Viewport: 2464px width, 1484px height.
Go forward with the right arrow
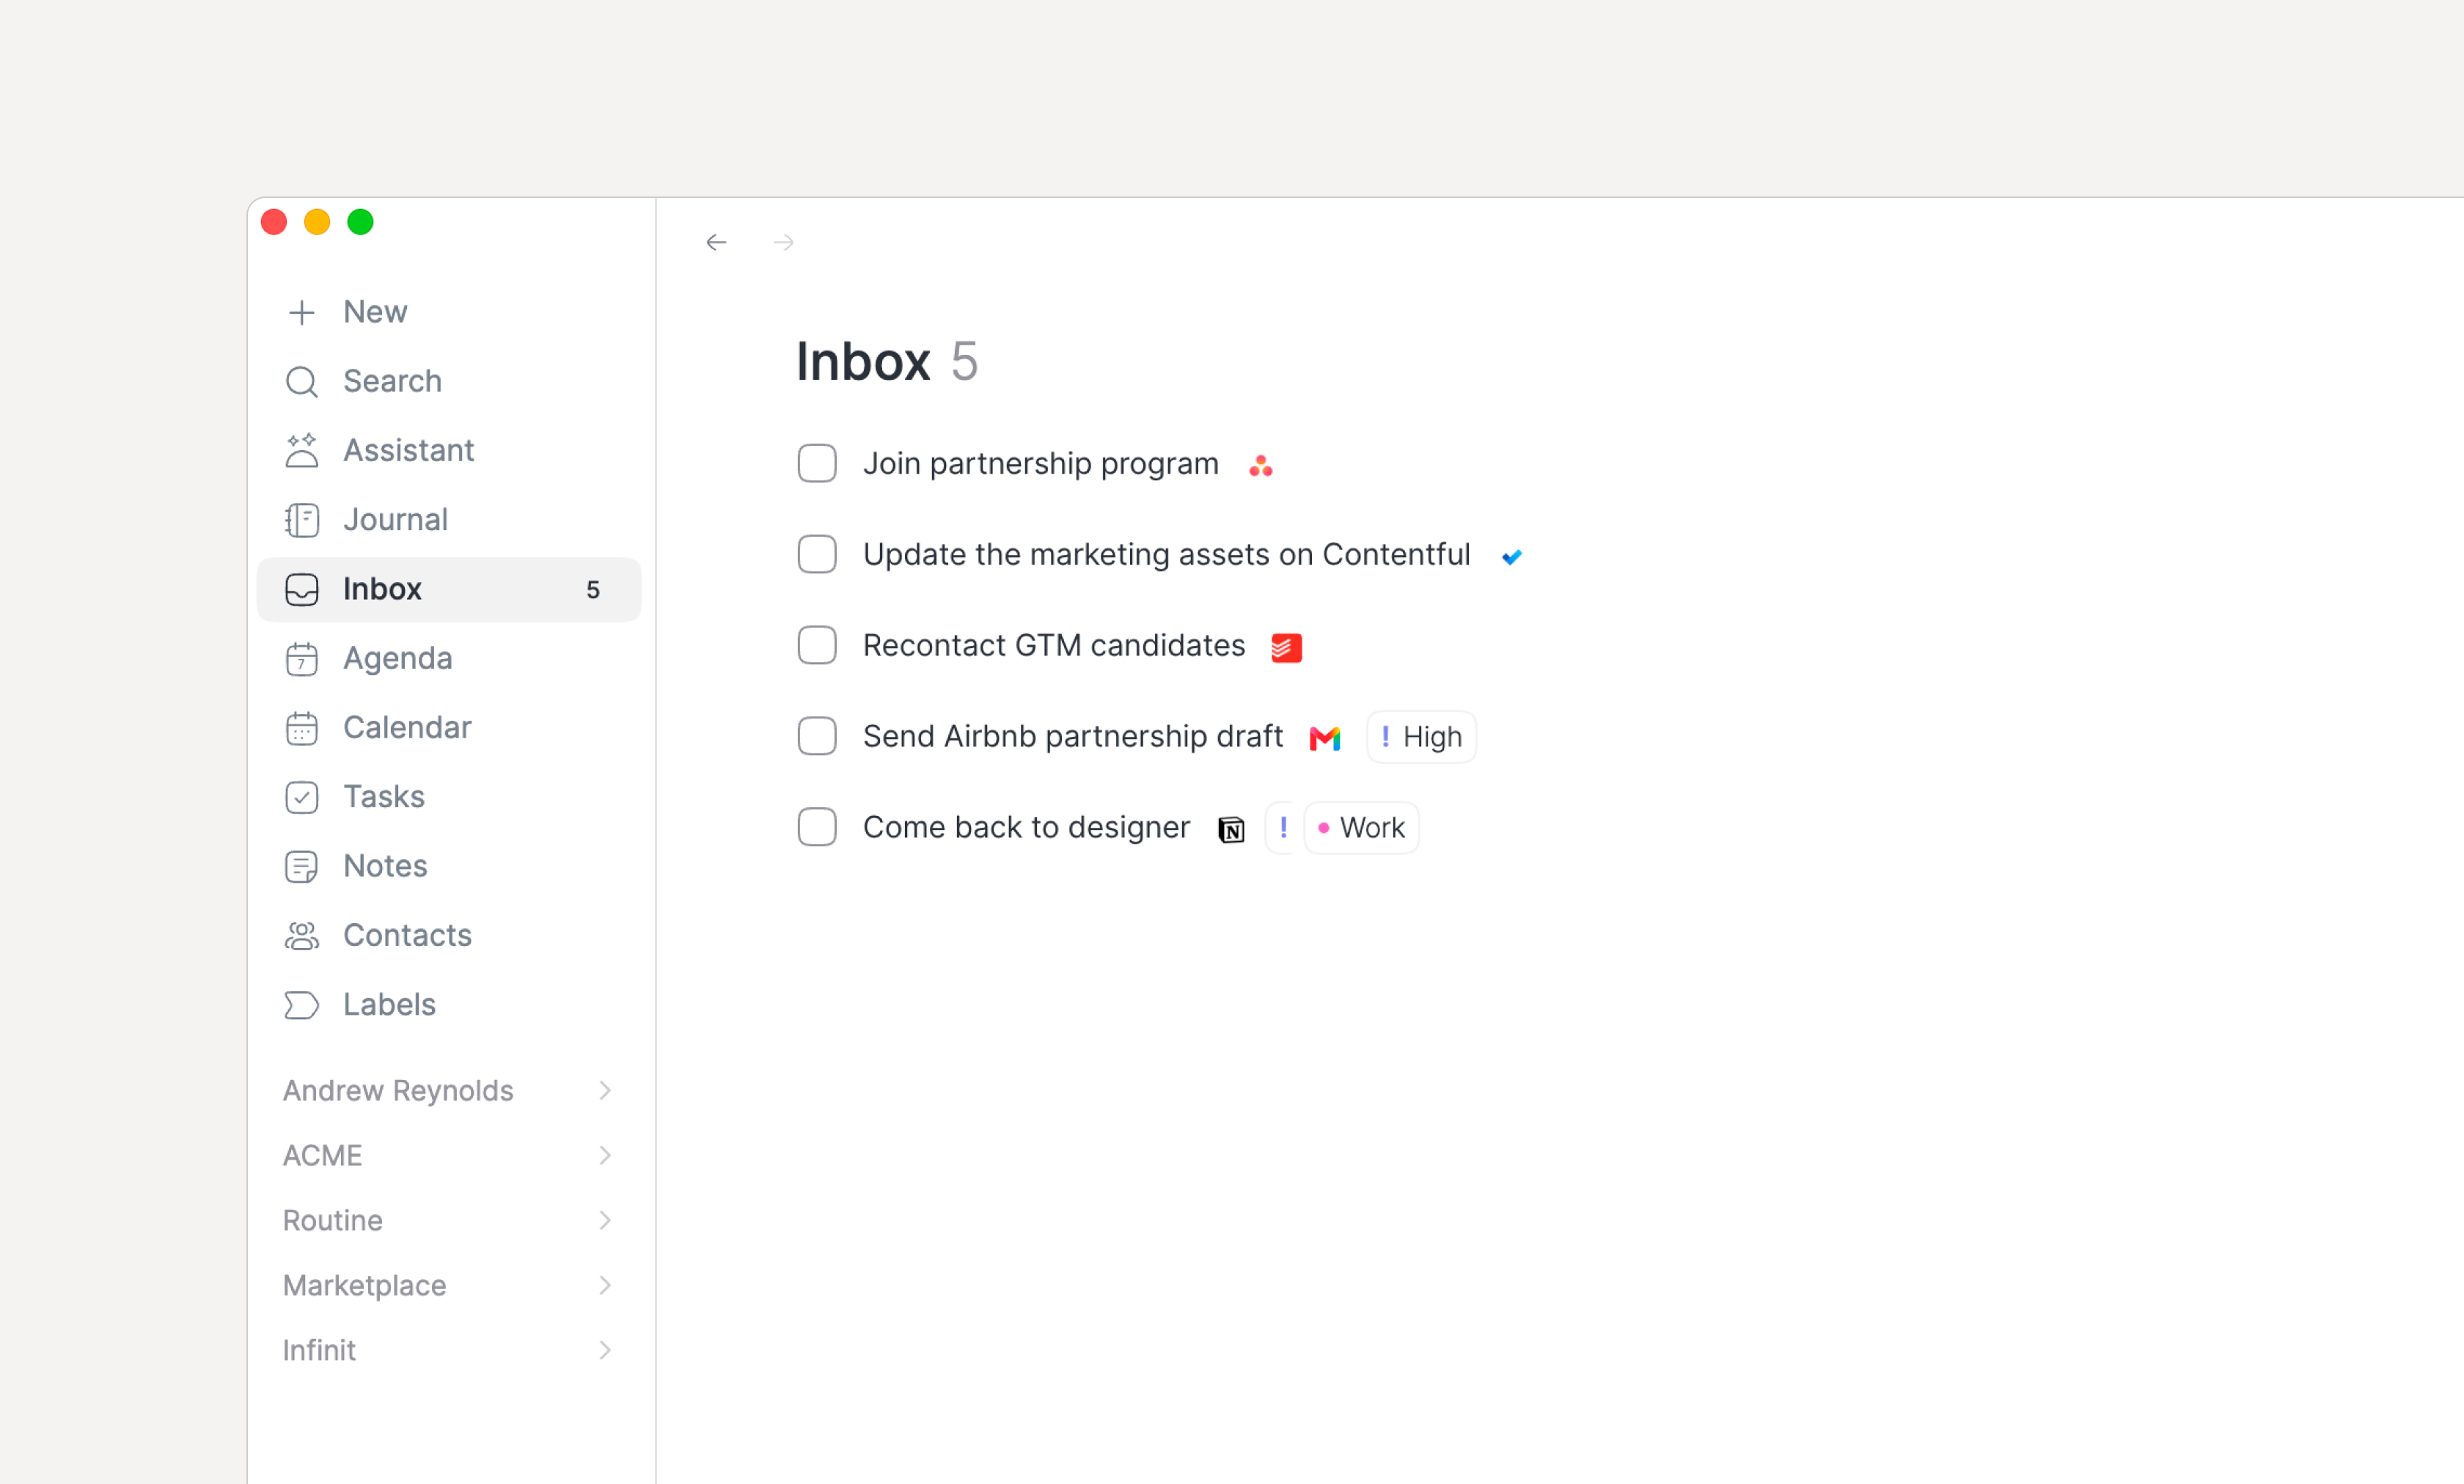tap(784, 242)
